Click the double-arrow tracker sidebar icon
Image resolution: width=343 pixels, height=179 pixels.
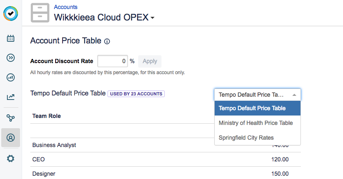11,58
